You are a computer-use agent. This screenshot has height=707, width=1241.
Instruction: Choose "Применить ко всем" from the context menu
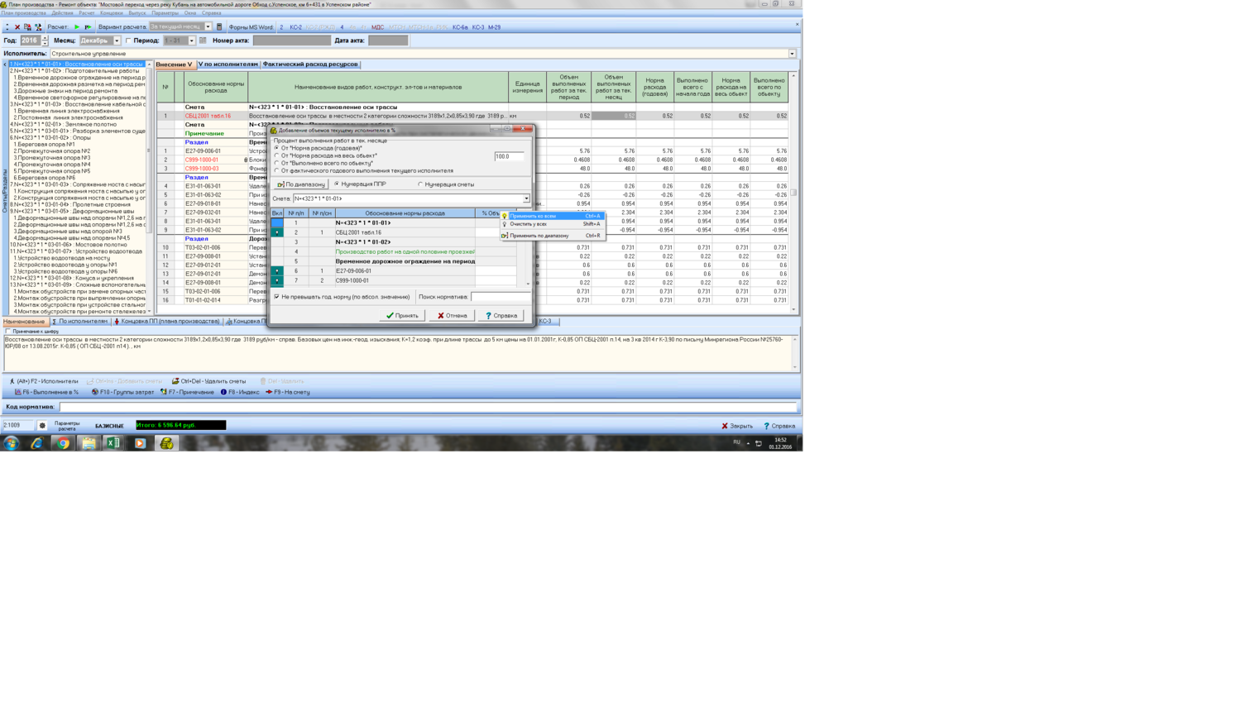553,216
